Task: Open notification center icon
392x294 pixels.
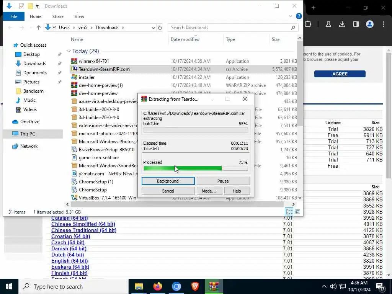Action: [380, 287]
